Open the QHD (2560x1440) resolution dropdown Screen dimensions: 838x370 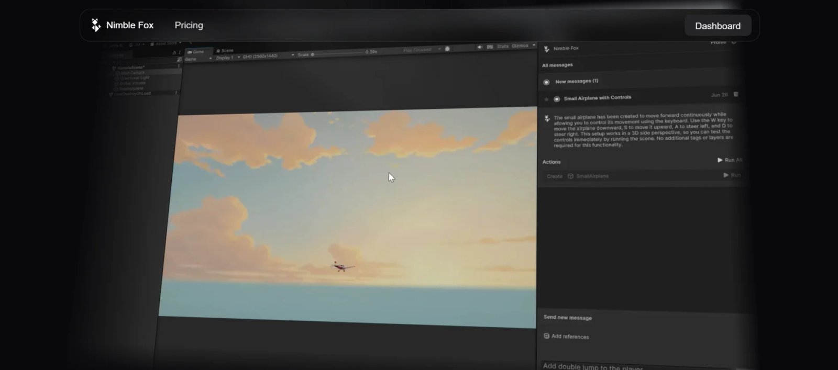[x=268, y=56]
